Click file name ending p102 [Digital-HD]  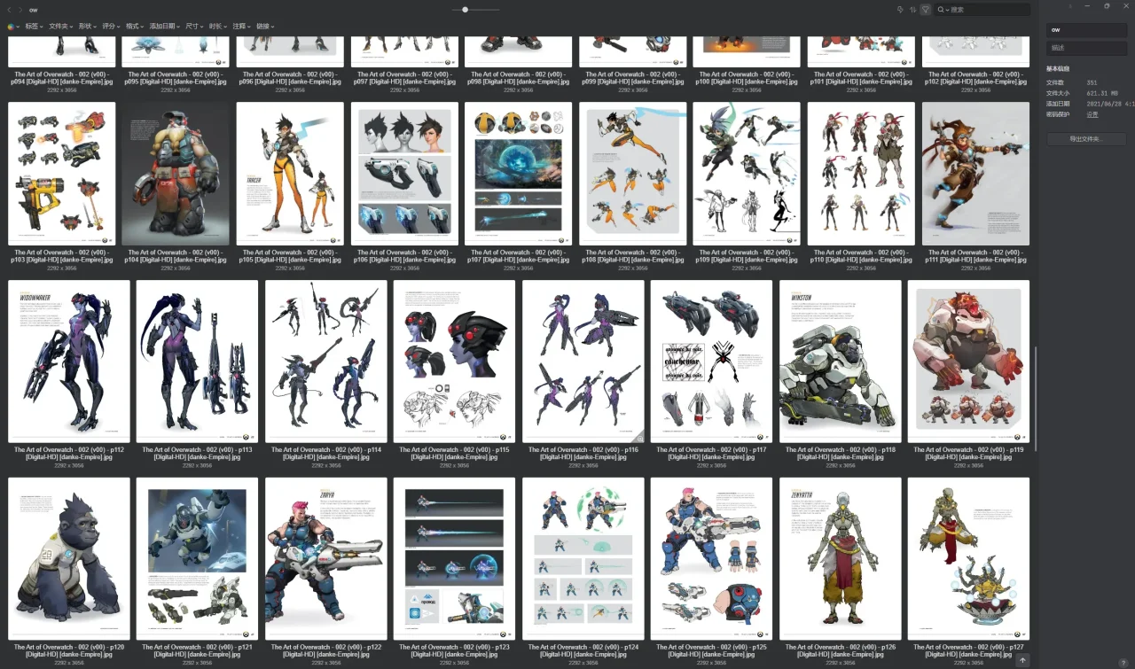coord(975,78)
